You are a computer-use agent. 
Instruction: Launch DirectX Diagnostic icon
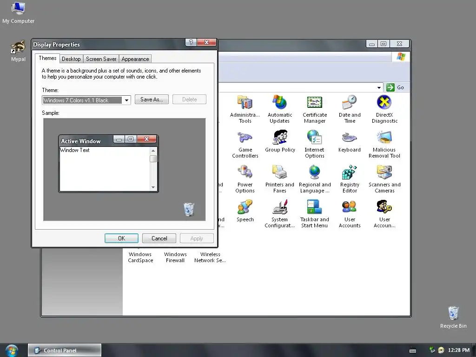384,109
